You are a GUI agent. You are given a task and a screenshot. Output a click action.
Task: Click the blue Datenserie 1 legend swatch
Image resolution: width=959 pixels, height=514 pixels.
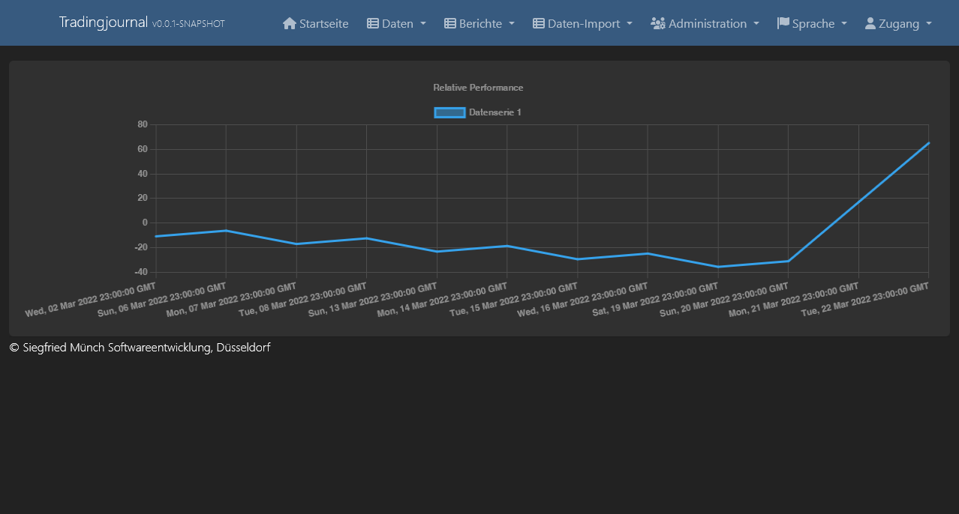tap(449, 112)
